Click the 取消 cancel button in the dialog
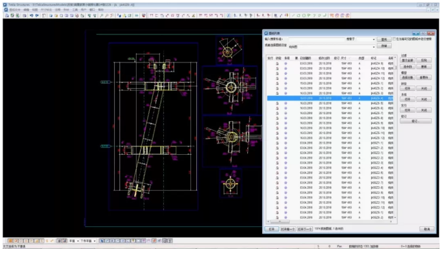Viewport: 444px width, 254px height. [x=427, y=229]
